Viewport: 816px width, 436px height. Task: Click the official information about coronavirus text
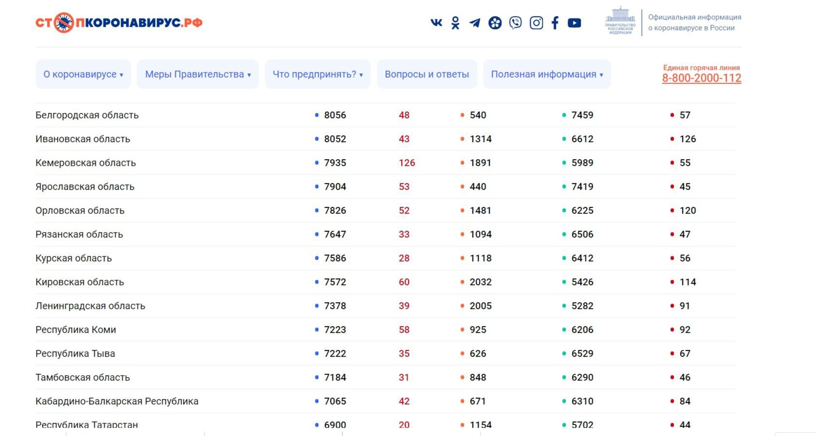(x=694, y=22)
